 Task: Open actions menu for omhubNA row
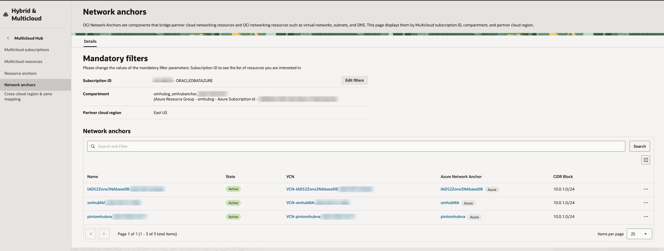646,203
